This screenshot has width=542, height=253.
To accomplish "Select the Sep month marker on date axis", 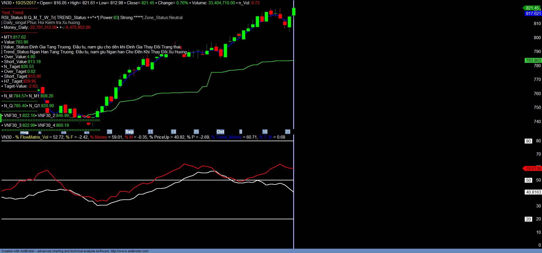I will [129, 132].
